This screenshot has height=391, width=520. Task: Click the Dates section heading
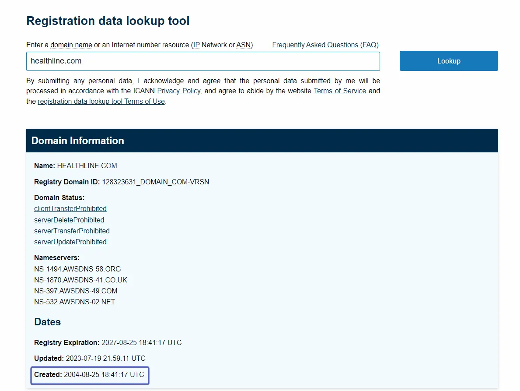coord(47,322)
